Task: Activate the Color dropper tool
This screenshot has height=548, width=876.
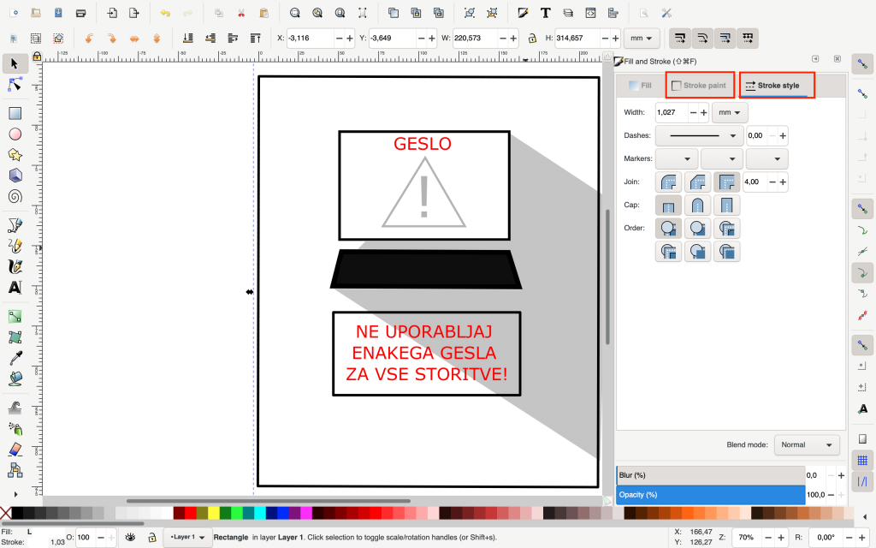Action: pos(15,358)
